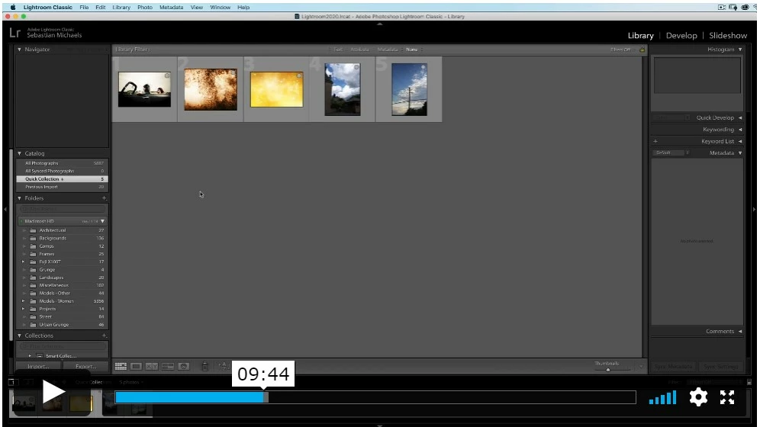Click the Filter Folders search field
The image size is (760, 427).
pyautogui.click(x=62, y=209)
